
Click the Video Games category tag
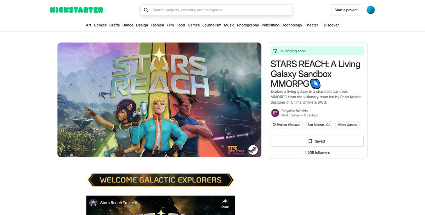347,125
